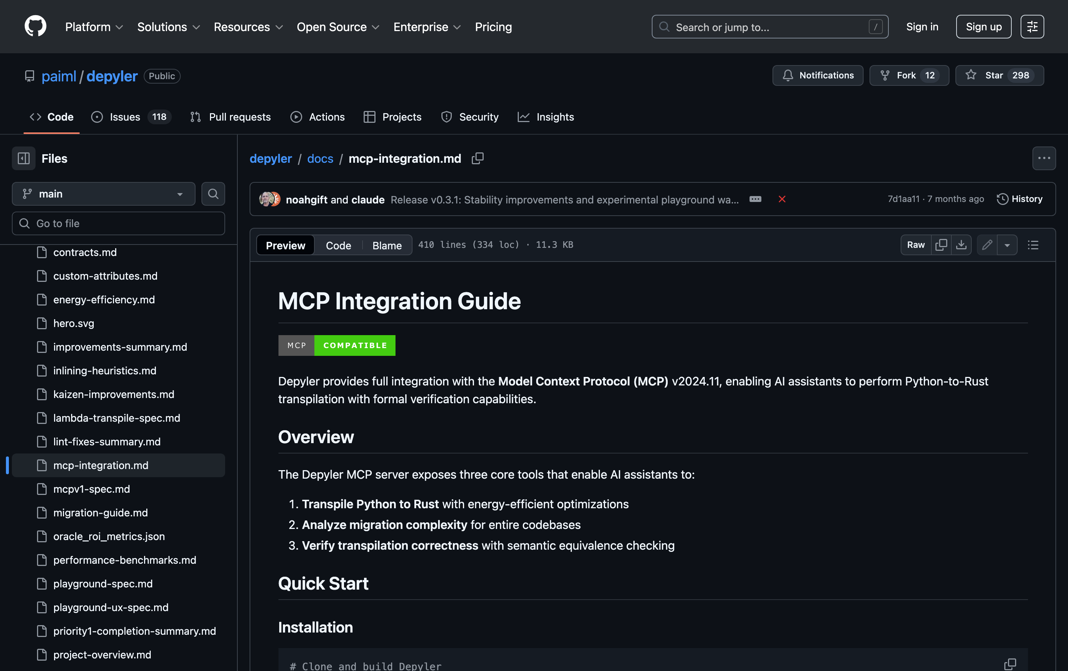Collapse the Files tree side panel icon
The height and width of the screenshot is (671, 1068).
point(23,159)
